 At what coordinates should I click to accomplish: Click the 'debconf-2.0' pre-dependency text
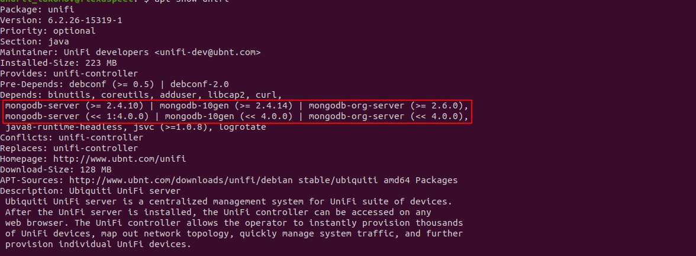(199, 84)
